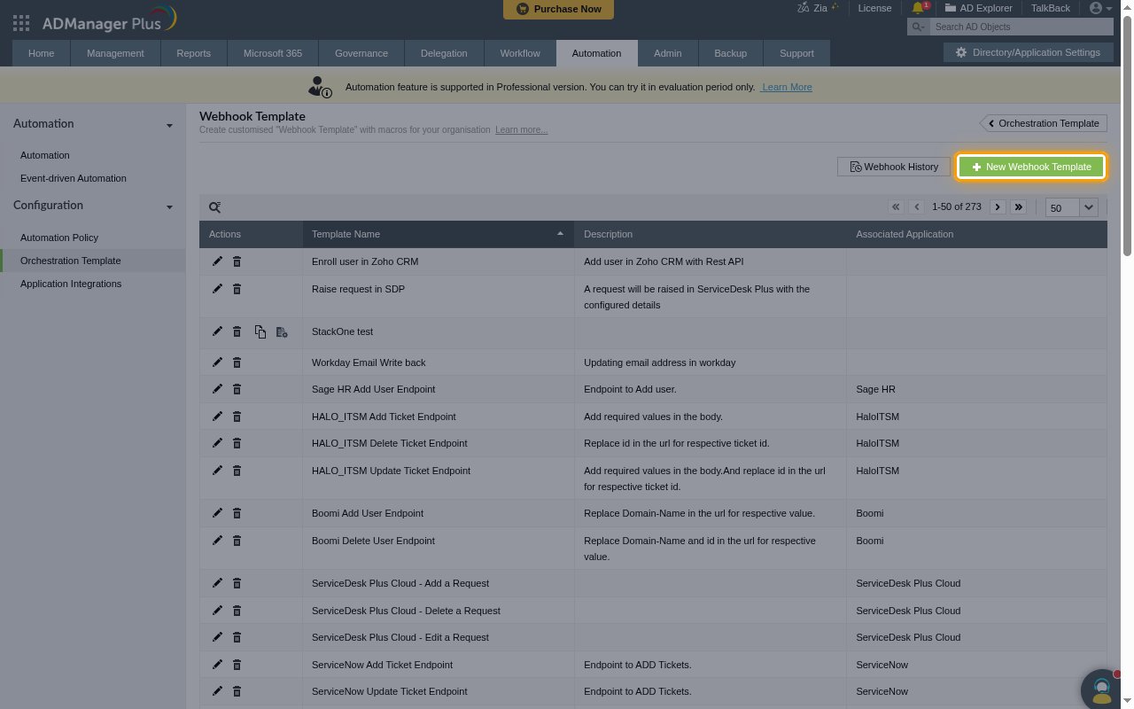Collapse the Configuration sidebar section

coord(169,206)
